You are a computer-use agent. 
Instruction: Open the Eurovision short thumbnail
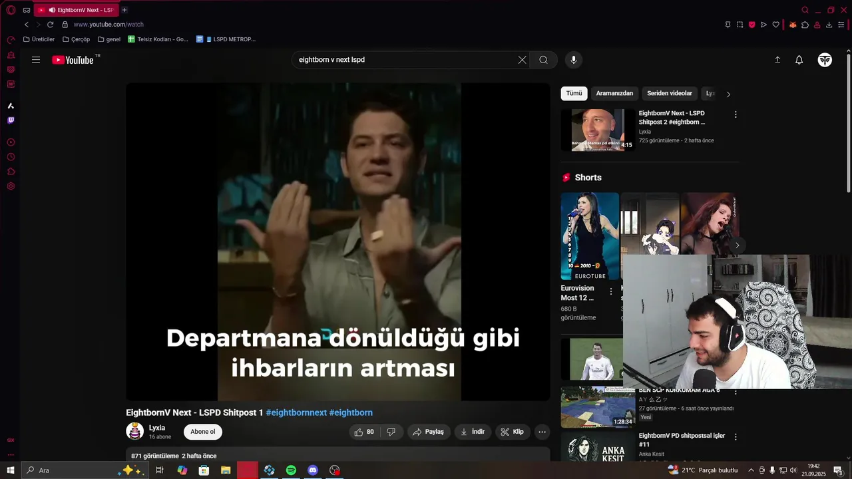[x=590, y=236]
